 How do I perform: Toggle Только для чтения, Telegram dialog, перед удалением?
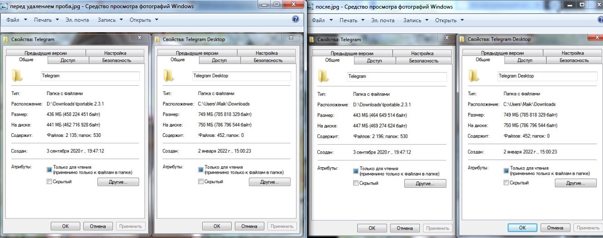click(x=49, y=170)
